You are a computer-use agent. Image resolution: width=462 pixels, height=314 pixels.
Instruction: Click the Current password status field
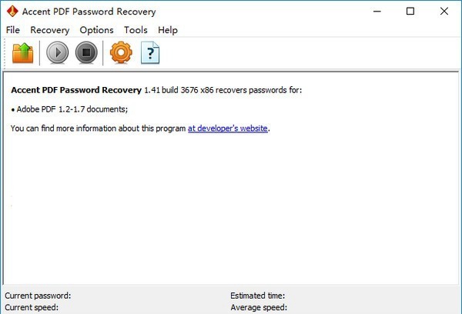38,296
